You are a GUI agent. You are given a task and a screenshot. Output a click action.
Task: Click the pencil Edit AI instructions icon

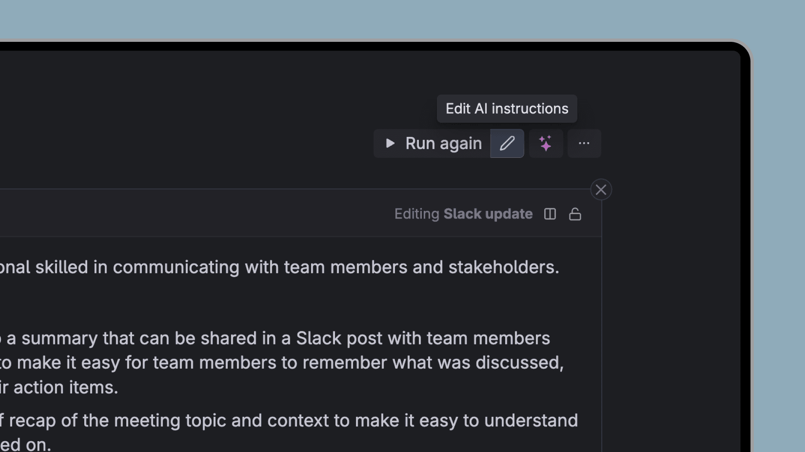coord(507,144)
